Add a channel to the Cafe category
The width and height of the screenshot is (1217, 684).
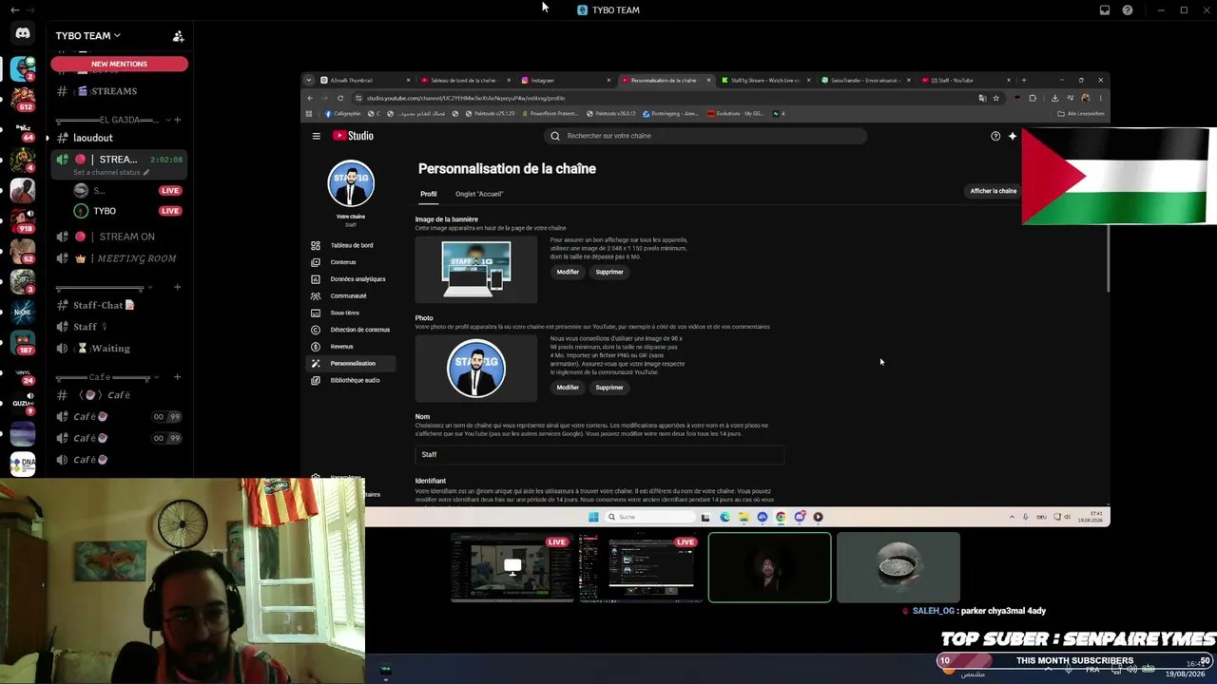(177, 377)
